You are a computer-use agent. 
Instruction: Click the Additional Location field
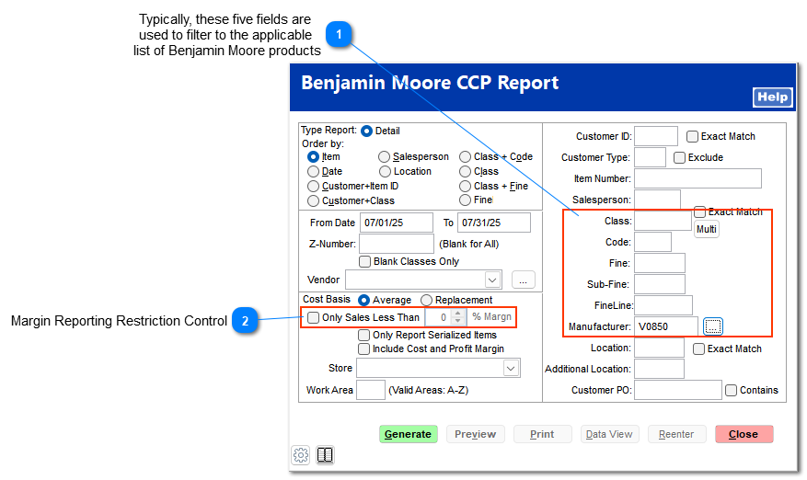pos(659,369)
